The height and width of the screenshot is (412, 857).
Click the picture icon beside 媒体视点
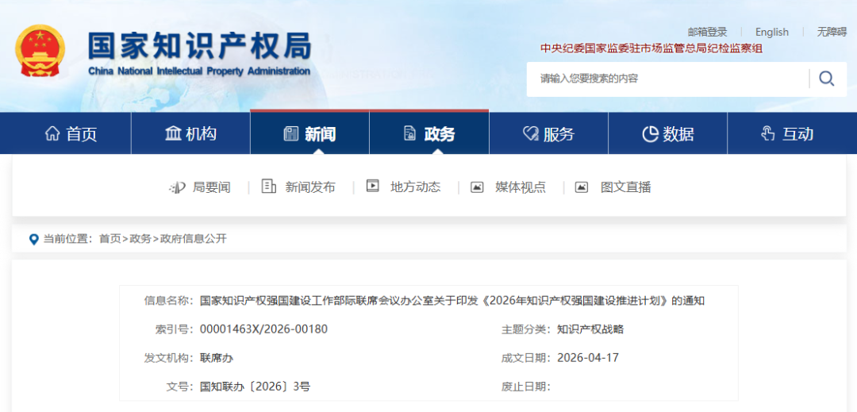tap(477, 187)
